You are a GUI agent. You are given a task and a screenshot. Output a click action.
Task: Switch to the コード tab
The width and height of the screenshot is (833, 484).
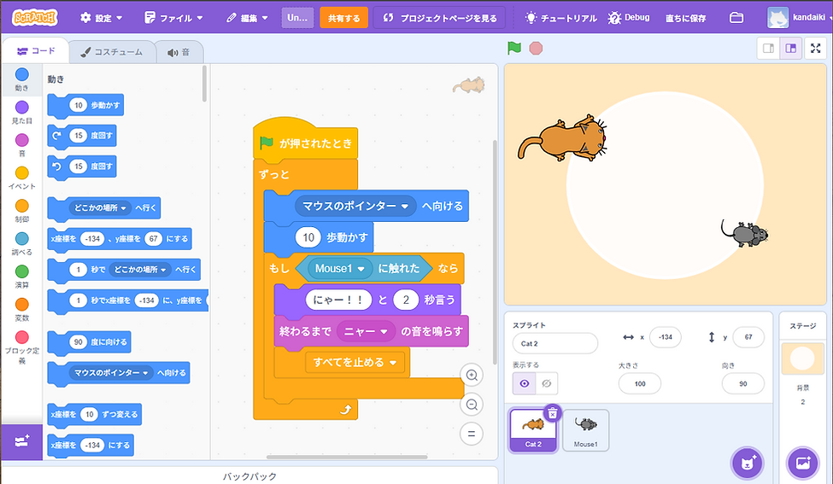[x=36, y=51]
